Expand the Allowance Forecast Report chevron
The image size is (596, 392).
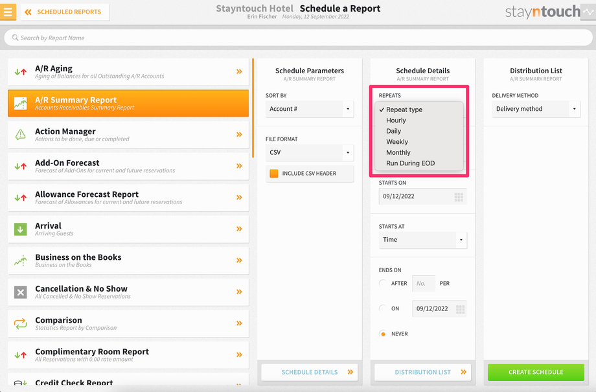pyautogui.click(x=239, y=198)
